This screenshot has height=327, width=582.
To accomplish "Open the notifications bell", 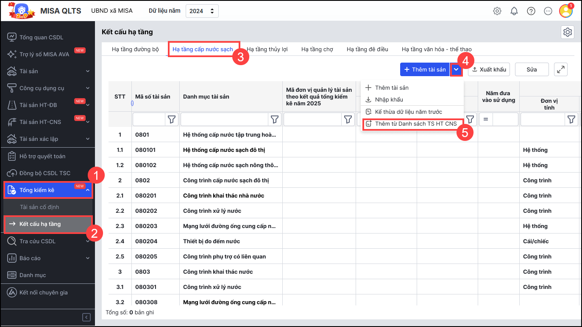I will (x=514, y=11).
